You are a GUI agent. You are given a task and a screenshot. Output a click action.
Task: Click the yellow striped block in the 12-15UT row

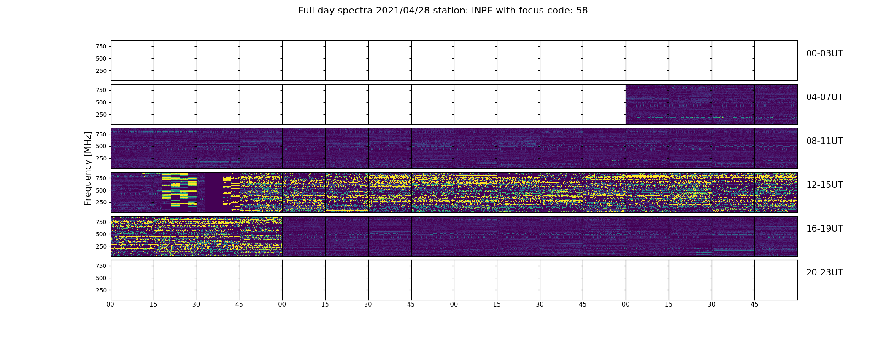179,192
